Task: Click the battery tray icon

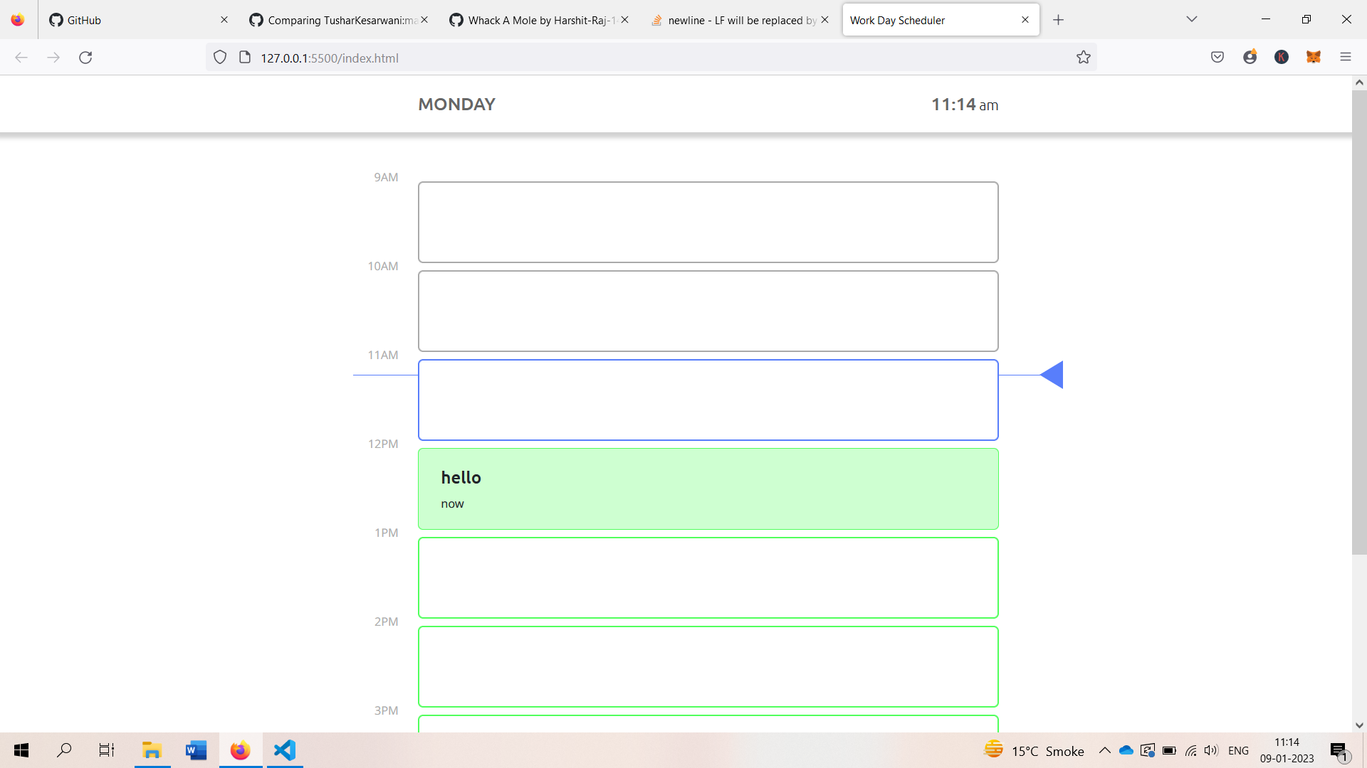Action: point(1169,750)
